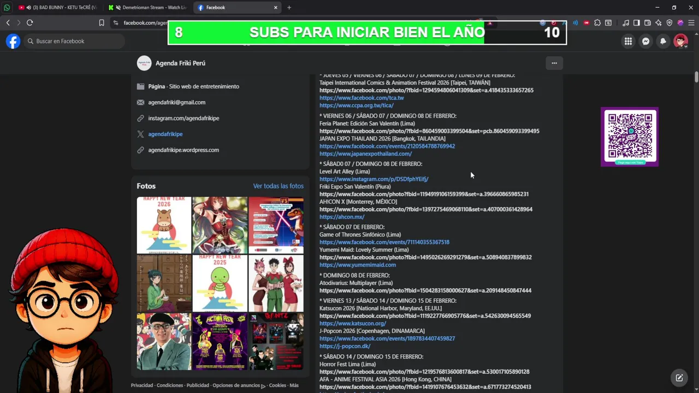The image size is (699, 393).
Task: Open the Facebook menu grid icon
Action: (628, 41)
